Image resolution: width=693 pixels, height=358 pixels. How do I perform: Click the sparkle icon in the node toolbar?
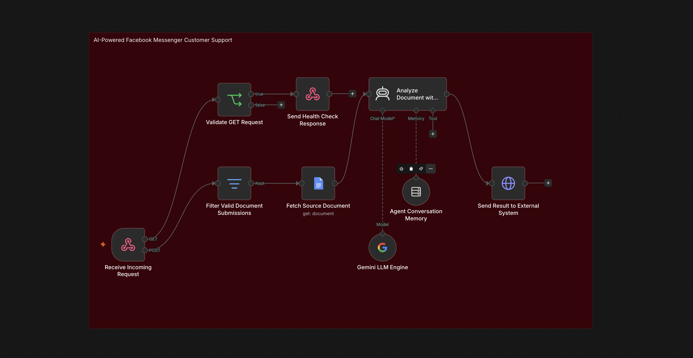tap(421, 169)
